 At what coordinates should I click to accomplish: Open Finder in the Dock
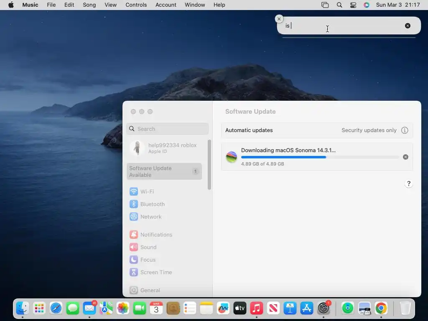[23, 308]
